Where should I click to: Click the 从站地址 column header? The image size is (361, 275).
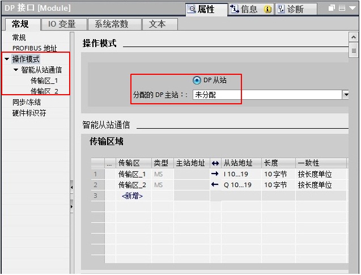tap(241, 163)
